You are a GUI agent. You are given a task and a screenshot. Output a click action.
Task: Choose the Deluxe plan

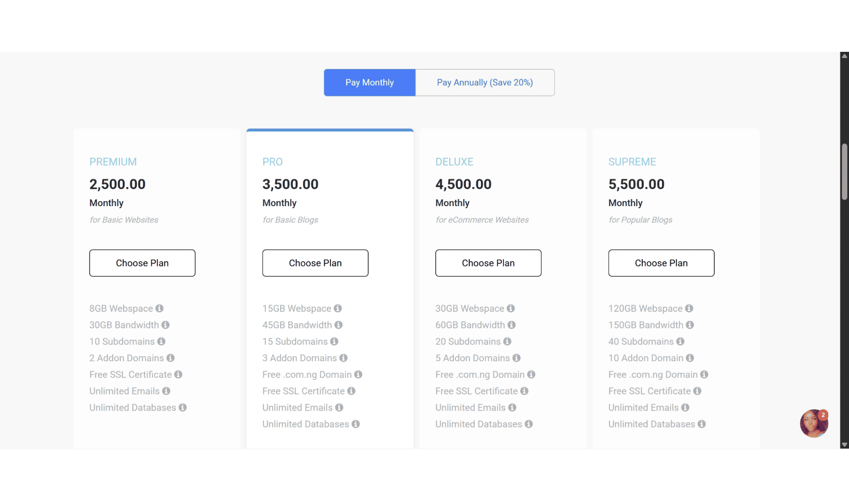[x=488, y=263]
